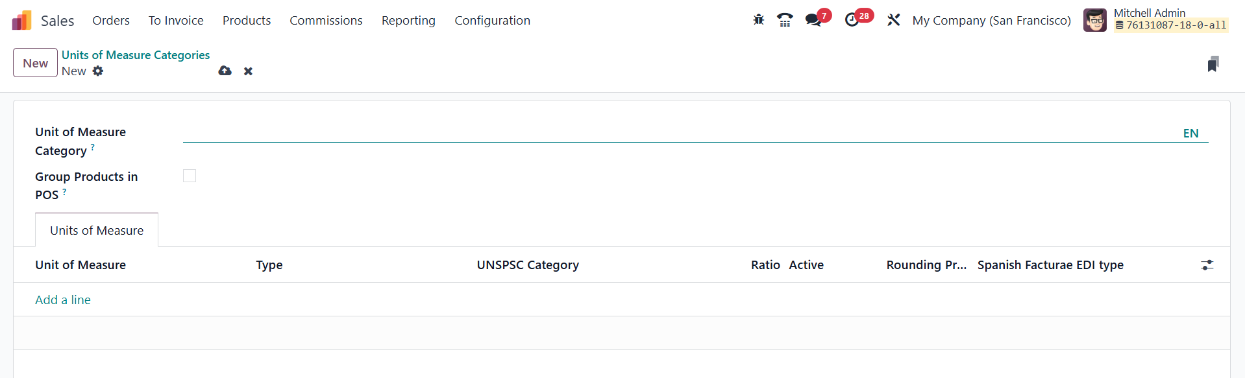Enable Group Products in POS checkbox
This screenshot has width=1245, height=378.
(x=190, y=176)
